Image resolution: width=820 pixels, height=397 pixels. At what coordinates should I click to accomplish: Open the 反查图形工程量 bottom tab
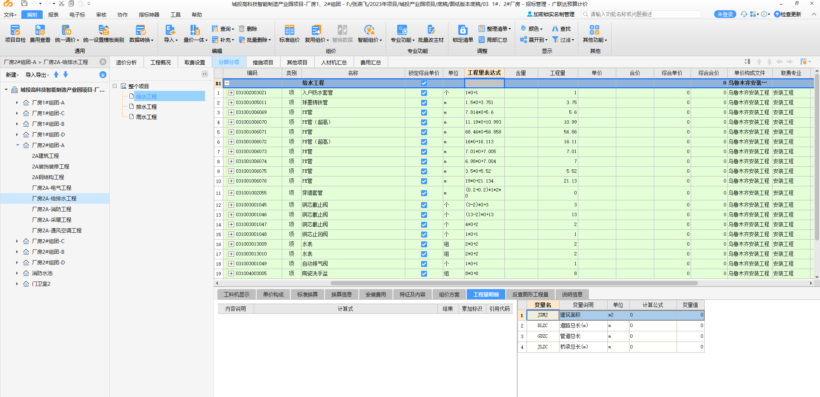(530, 294)
